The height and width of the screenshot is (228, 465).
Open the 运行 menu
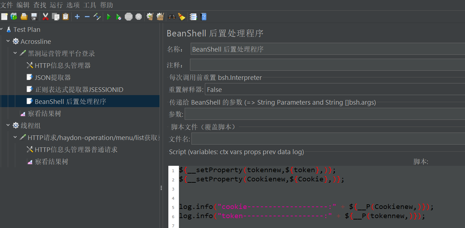56,5
